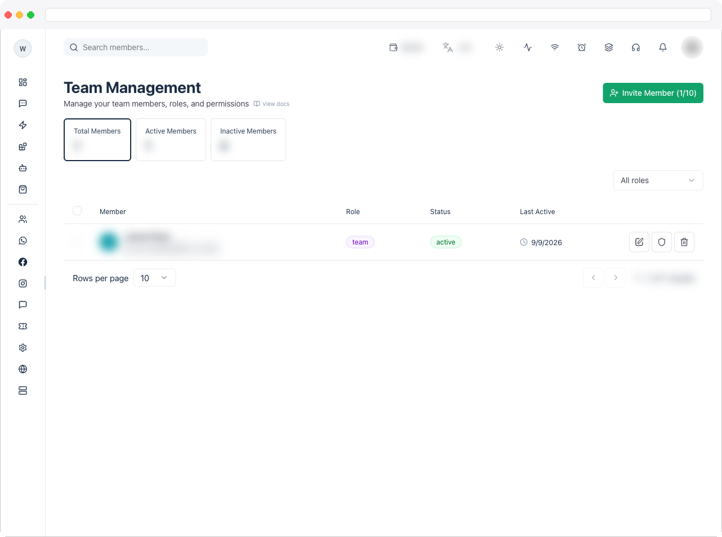The height and width of the screenshot is (537, 722).
Task: Delete the member with the trash icon
Action: [x=684, y=242]
